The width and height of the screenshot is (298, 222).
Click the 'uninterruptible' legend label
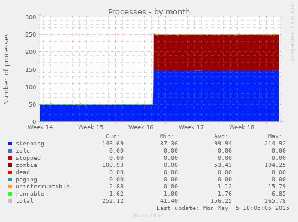coord(43,187)
